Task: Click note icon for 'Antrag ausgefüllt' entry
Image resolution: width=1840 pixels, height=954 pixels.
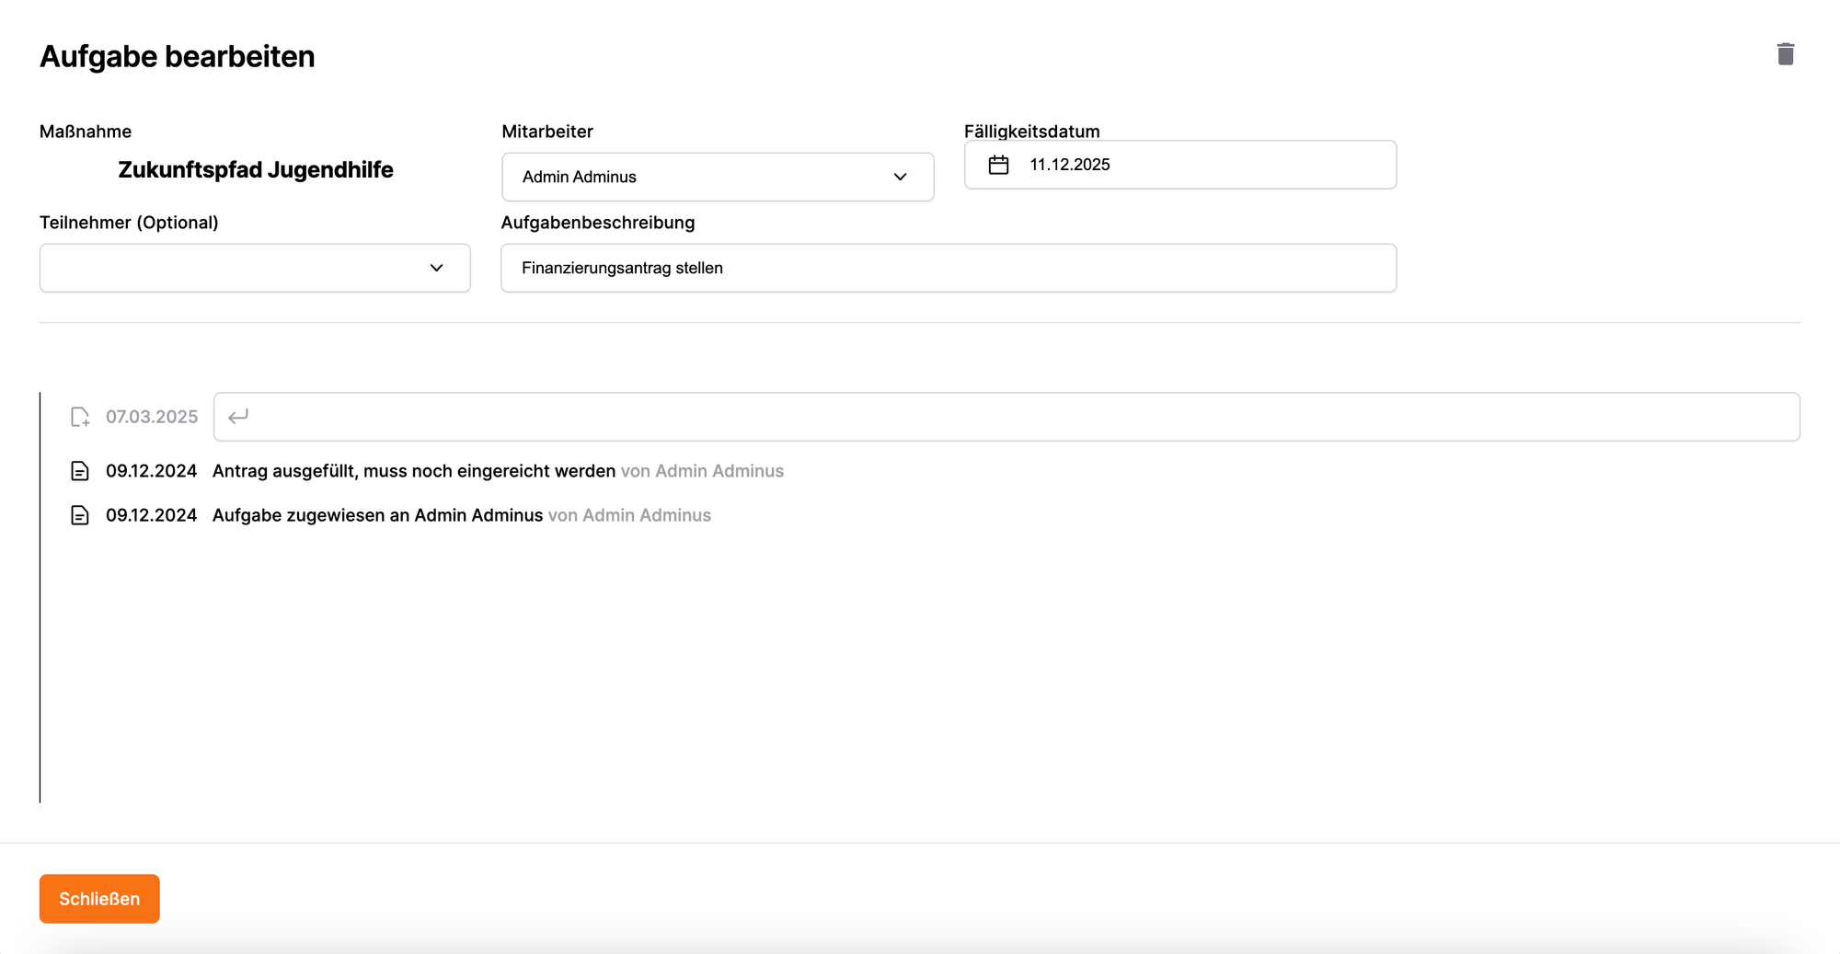Action: coord(80,471)
